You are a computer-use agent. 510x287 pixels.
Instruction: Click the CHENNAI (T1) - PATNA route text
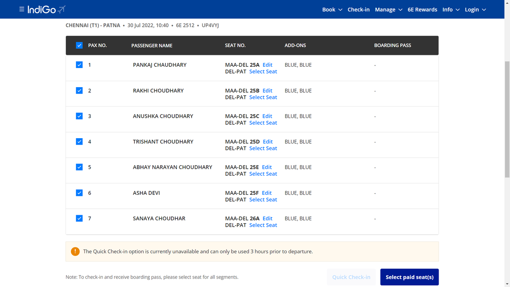click(93, 26)
